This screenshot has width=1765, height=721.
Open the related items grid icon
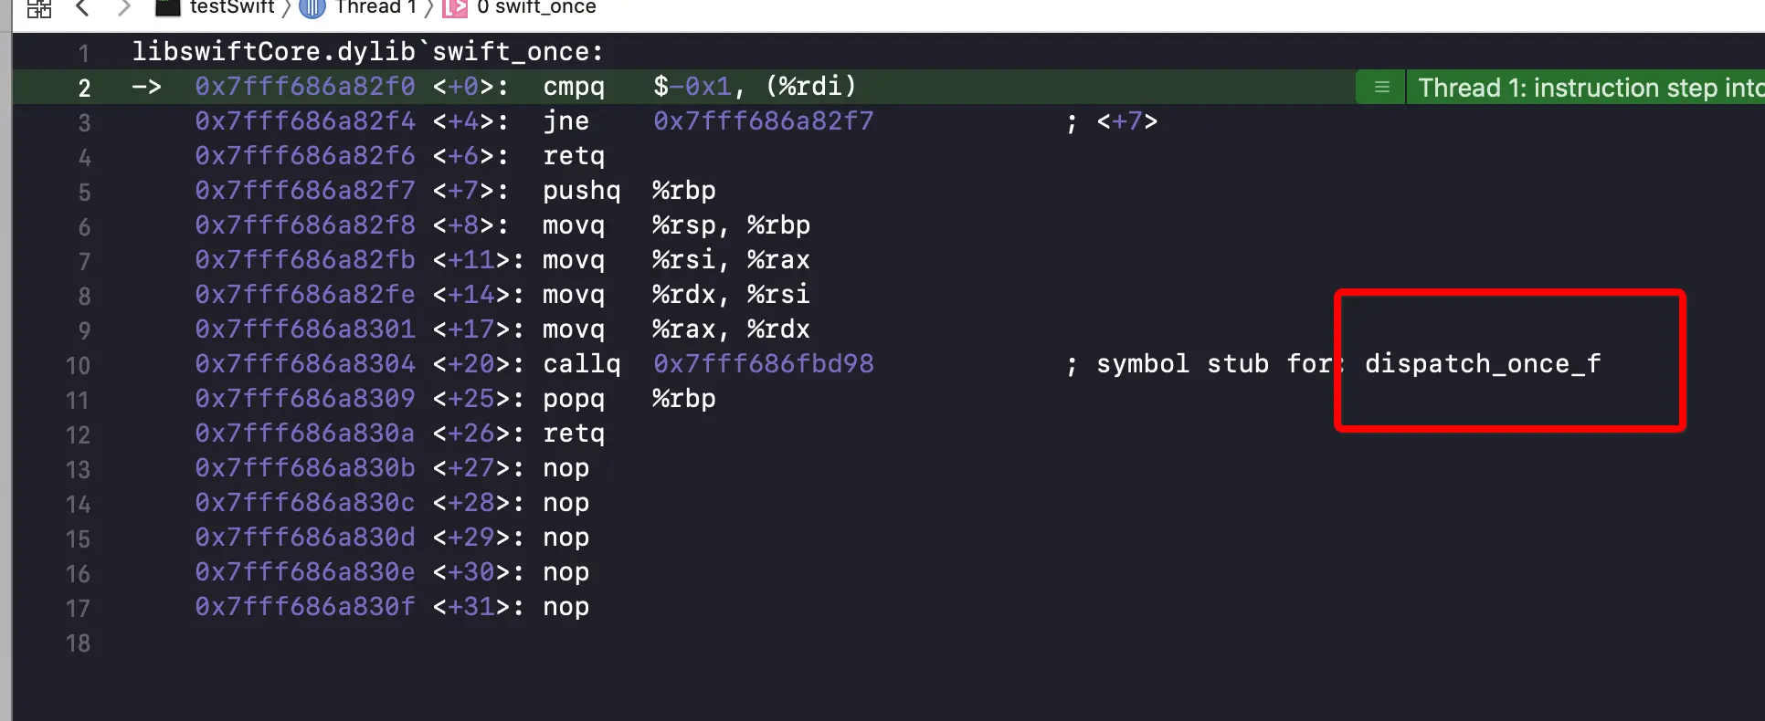39,9
